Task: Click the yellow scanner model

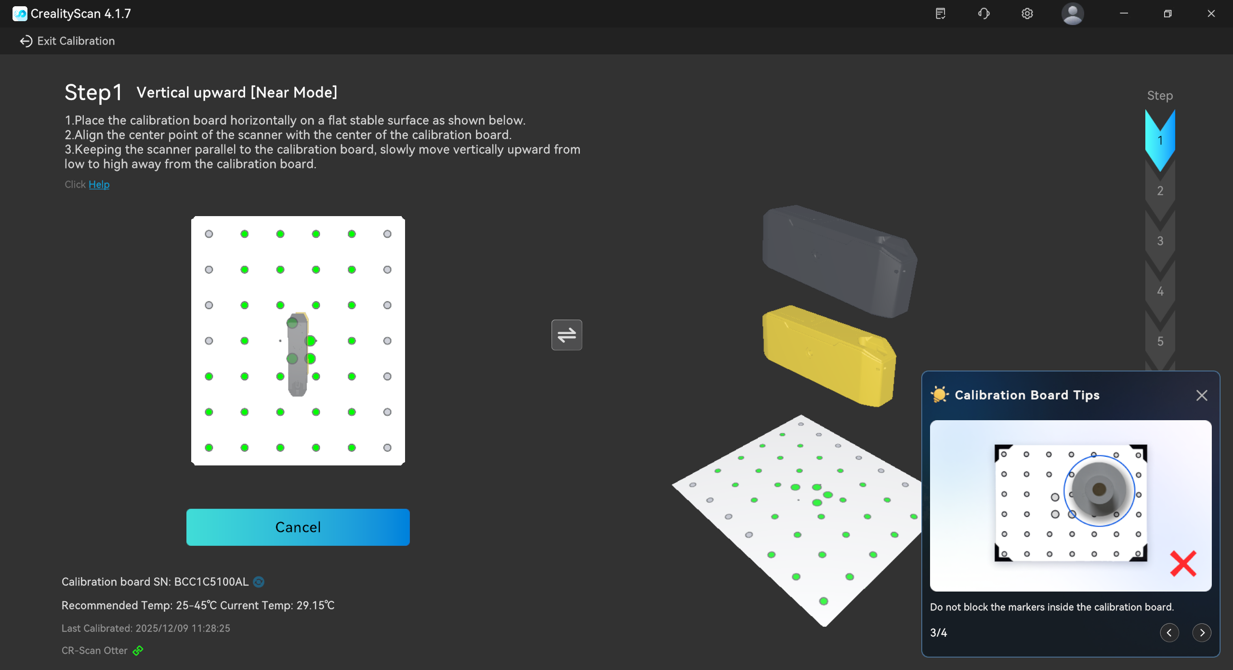Action: (x=828, y=356)
